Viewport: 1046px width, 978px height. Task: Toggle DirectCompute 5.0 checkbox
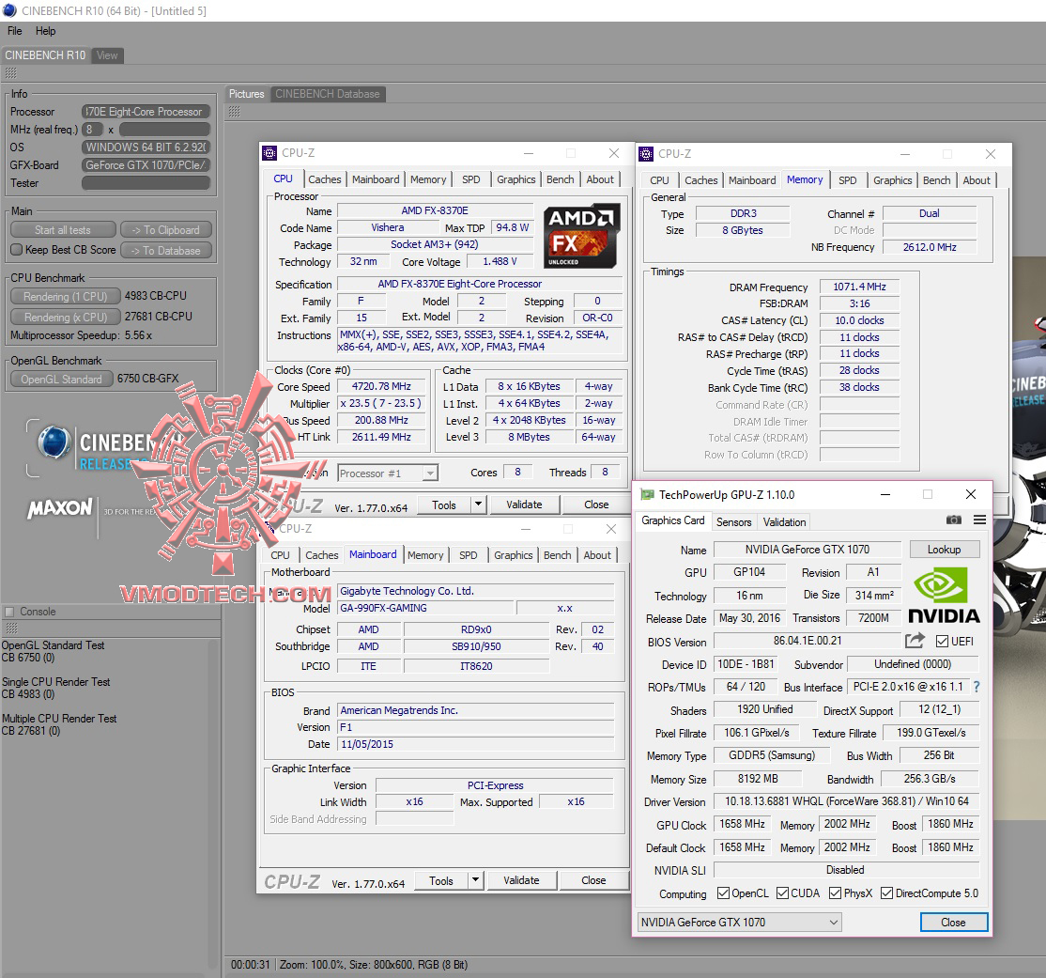coord(886,893)
